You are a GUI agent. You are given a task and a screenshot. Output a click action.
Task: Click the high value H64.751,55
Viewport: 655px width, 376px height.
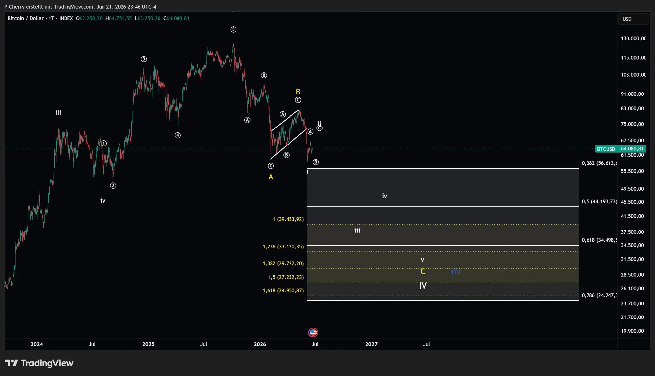click(119, 18)
